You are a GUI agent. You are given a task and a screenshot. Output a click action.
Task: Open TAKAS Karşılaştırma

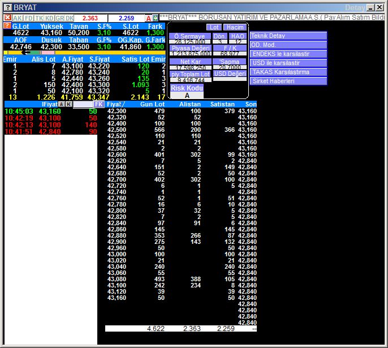tap(288, 72)
